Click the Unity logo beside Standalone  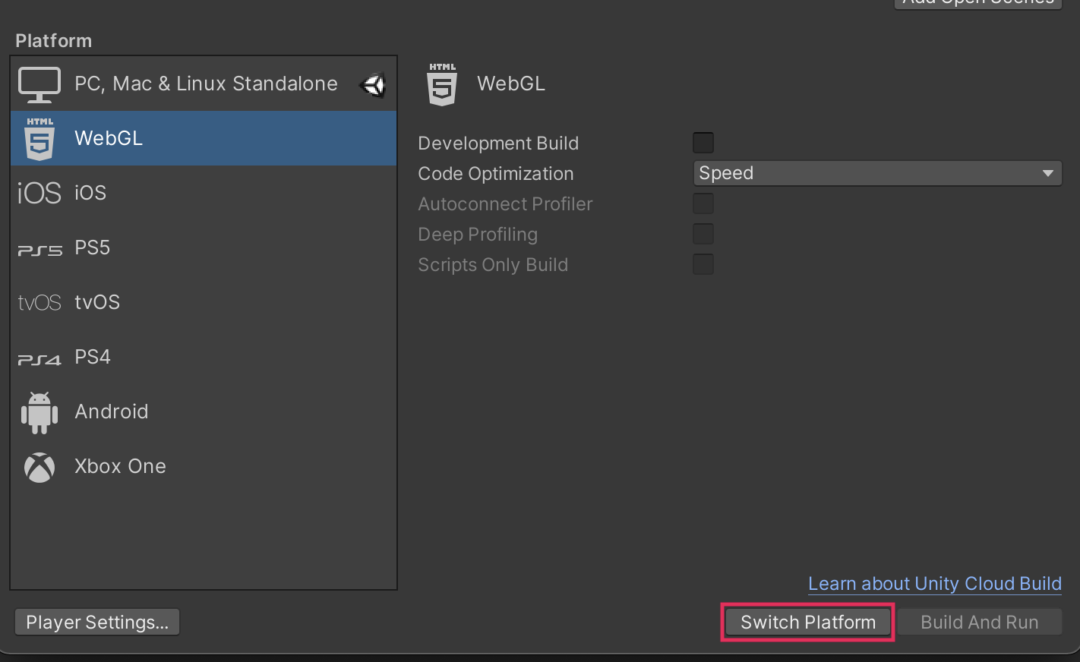(373, 84)
